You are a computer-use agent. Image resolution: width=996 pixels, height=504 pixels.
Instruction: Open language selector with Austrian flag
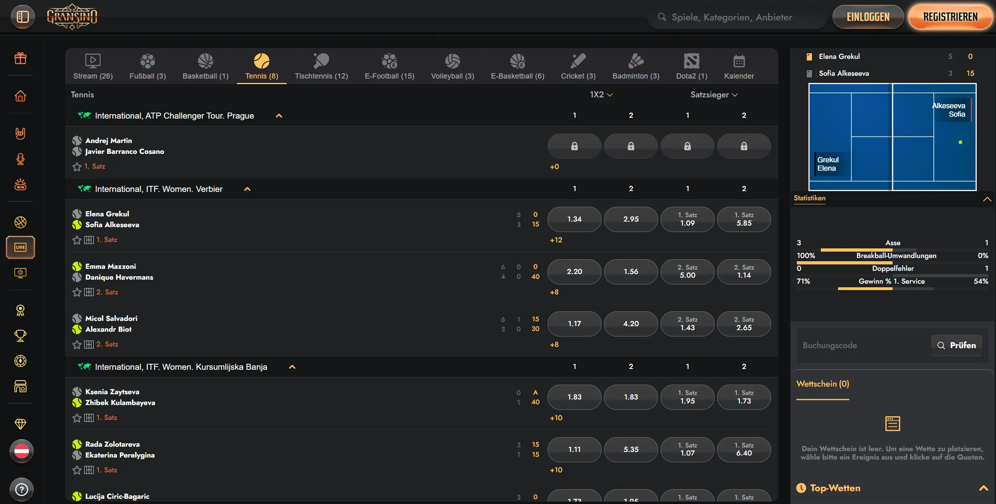tap(21, 451)
